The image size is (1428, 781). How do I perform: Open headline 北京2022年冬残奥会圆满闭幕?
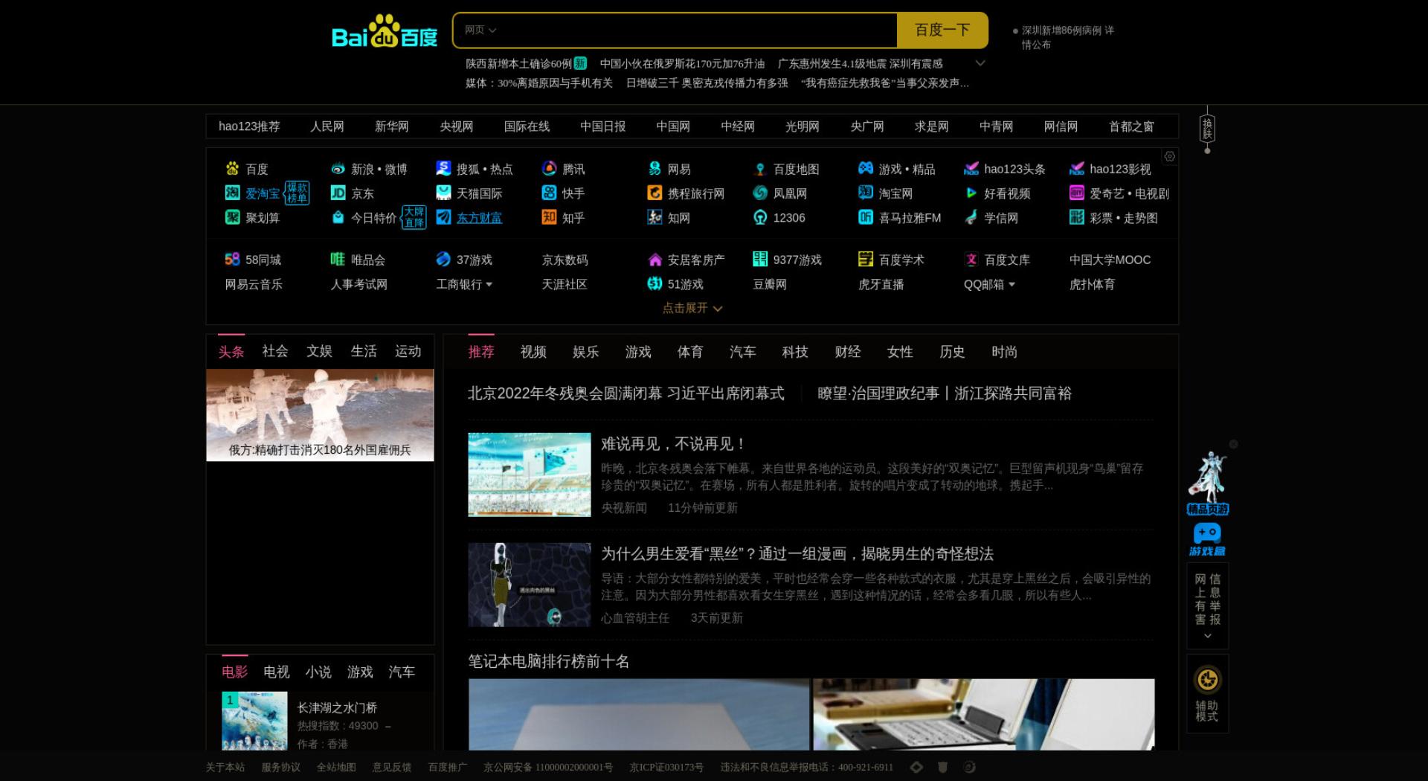point(625,393)
